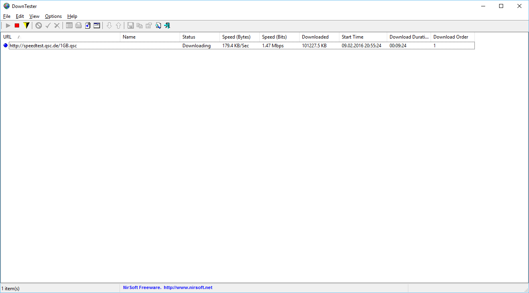The width and height of the screenshot is (529, 293).
Task: Select the speedtest.qsc.de/1GB.qsc row
Action: [43, 46]
